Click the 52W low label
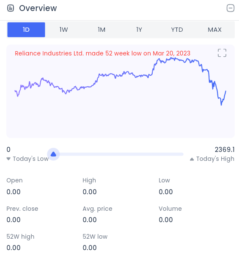Viewport: 239px width, 259px height. point(95,237)
